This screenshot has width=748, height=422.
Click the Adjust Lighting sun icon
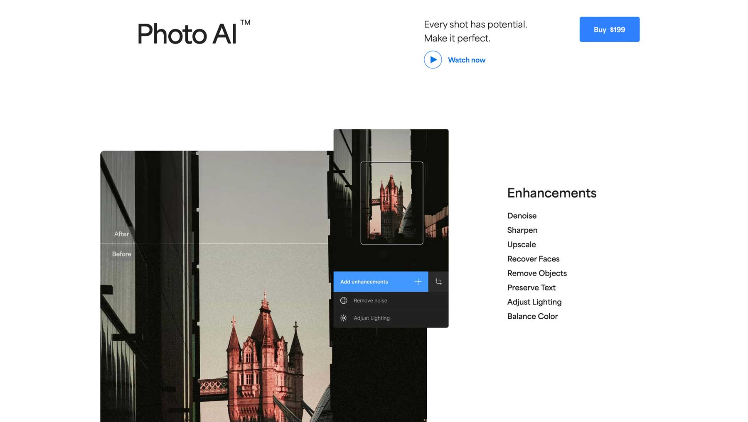pos(344,318)
